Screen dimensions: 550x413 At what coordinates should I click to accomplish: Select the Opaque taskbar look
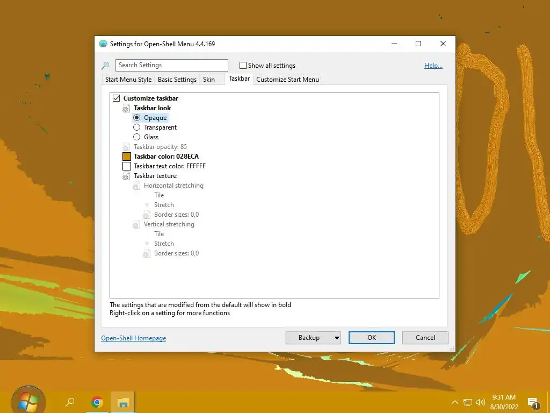point(137,118)
